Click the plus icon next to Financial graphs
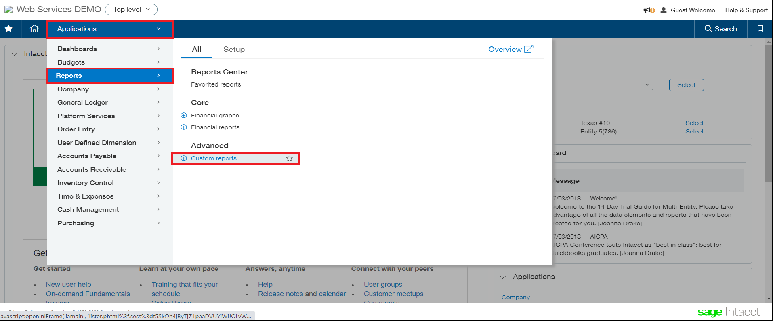 click(x=184, y=115)
